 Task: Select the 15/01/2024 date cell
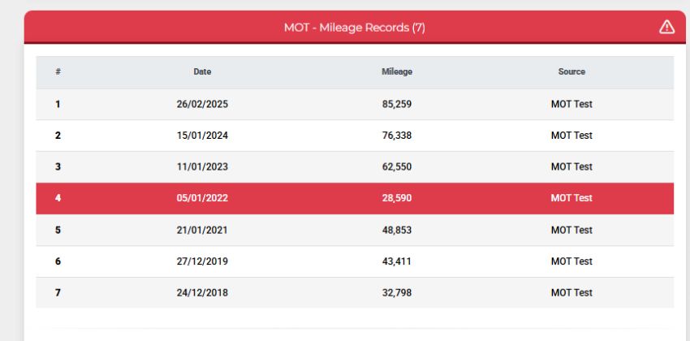pyautogui.click(x=202, y=136)
